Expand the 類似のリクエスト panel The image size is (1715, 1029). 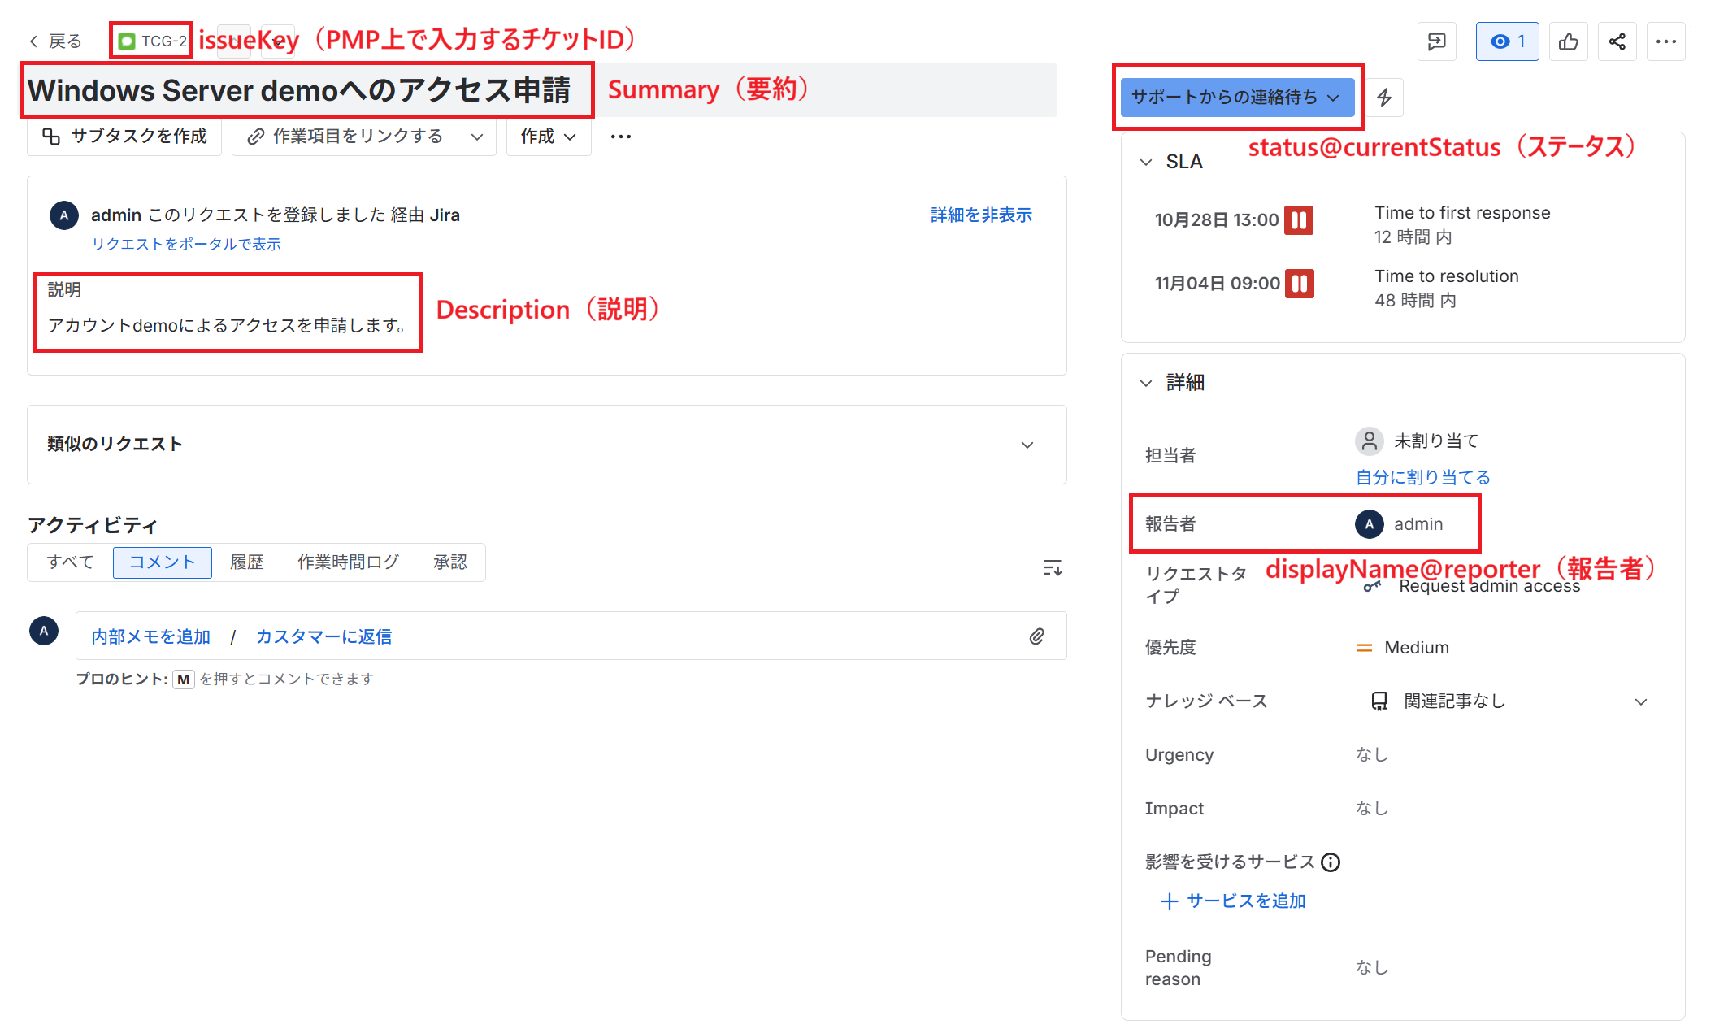[x=1027, y=445]
